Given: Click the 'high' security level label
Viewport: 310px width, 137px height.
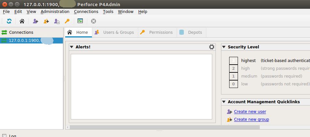Looking at the screenshot, I should 245,68.
